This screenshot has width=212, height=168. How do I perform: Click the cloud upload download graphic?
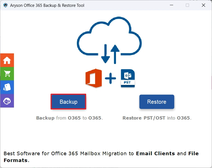(x=109, y=40)
